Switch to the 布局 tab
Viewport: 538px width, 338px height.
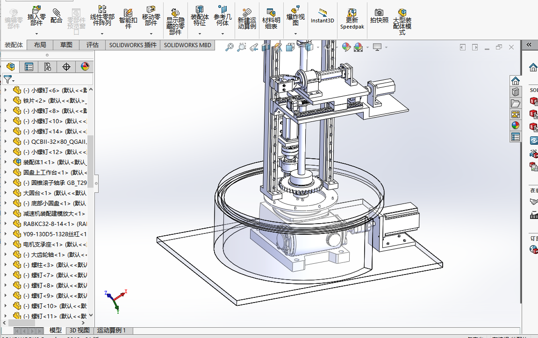pyautogui.click(x=40, y=45)
